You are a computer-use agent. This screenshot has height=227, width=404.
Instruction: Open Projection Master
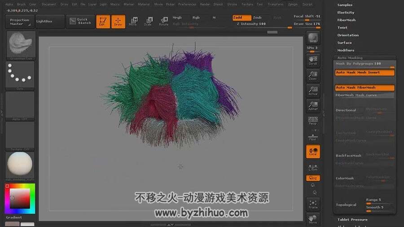20,22
